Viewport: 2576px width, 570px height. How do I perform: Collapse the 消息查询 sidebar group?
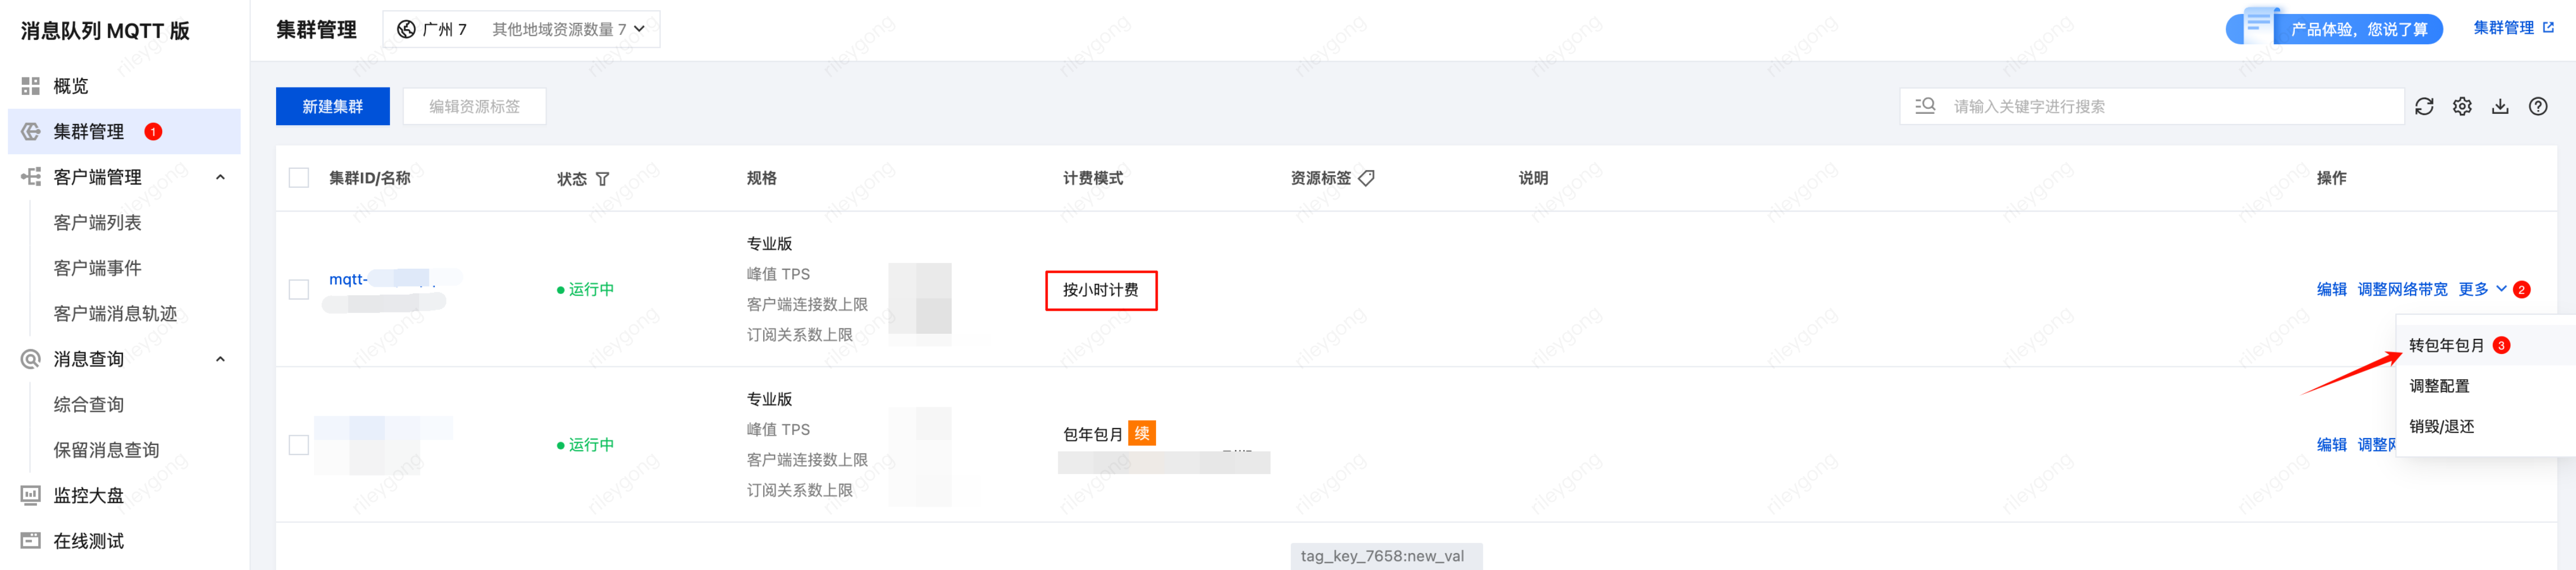pos(220,359)
